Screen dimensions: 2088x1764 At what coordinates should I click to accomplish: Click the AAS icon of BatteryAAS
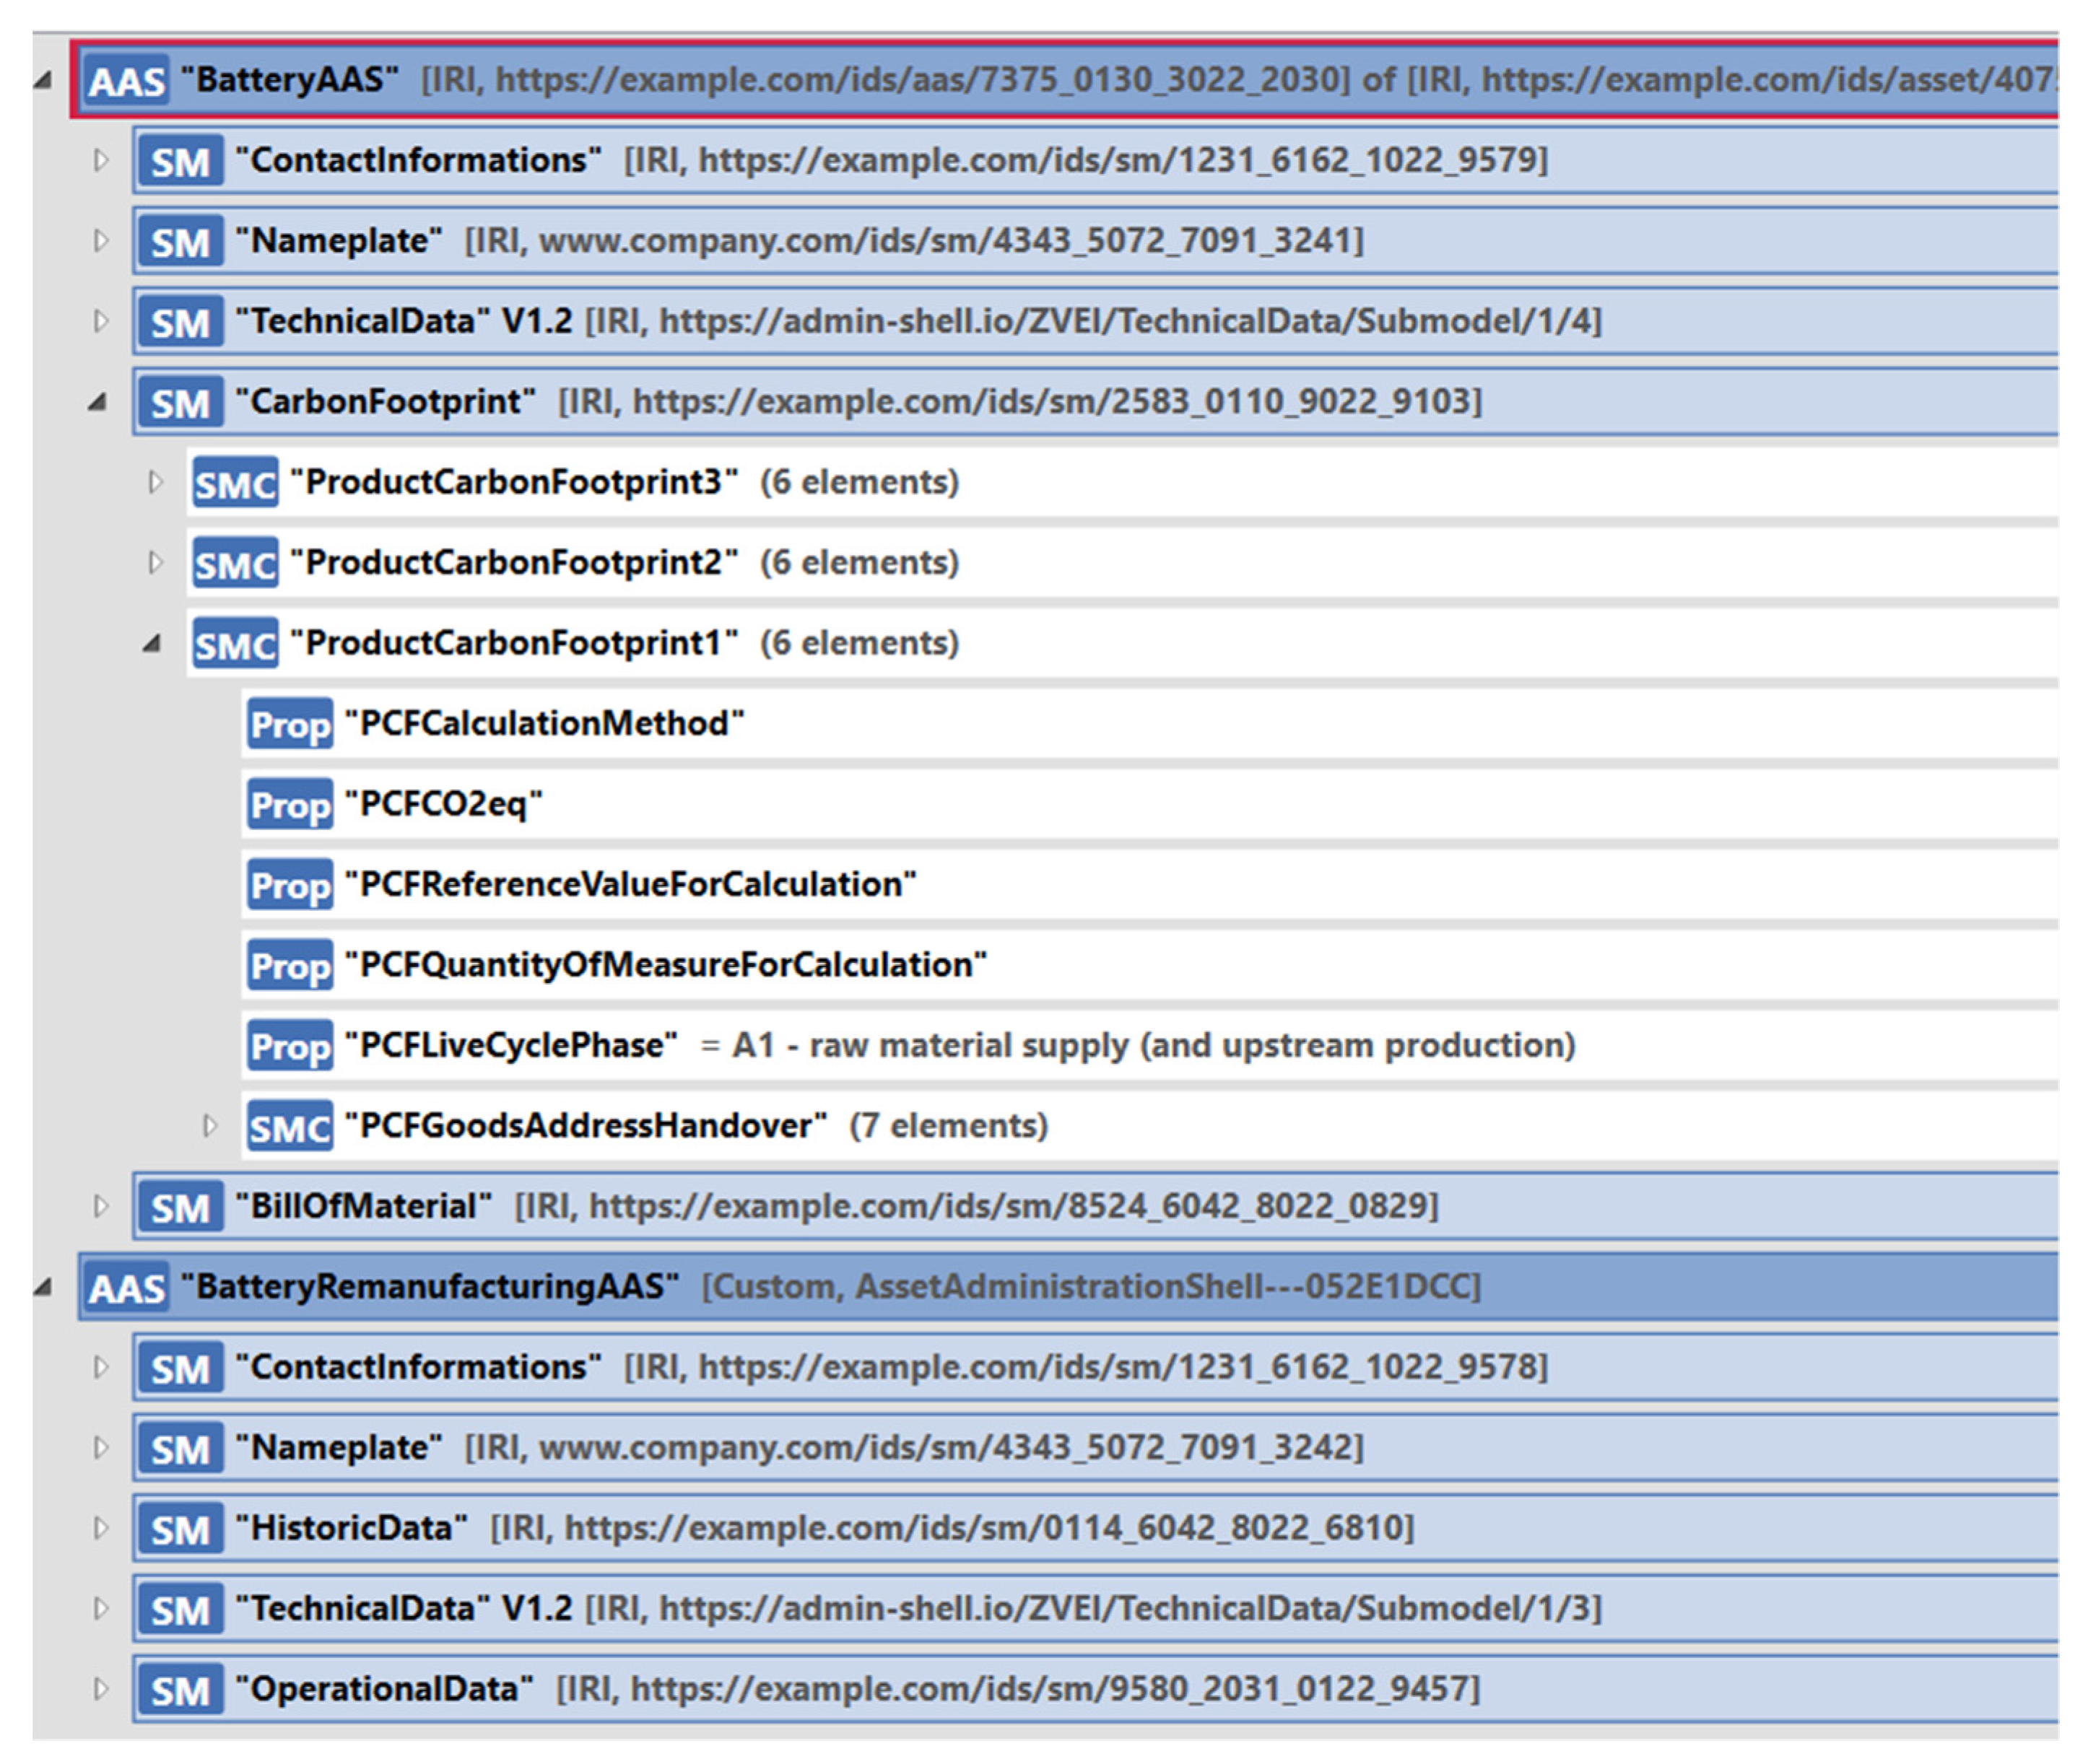click(x=127, y=80)
